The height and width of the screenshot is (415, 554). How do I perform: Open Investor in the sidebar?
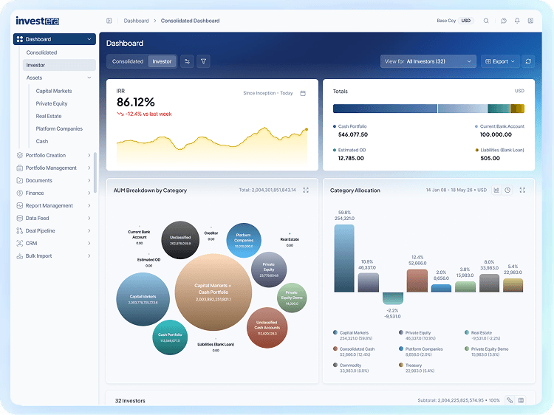tap(59, 65)
